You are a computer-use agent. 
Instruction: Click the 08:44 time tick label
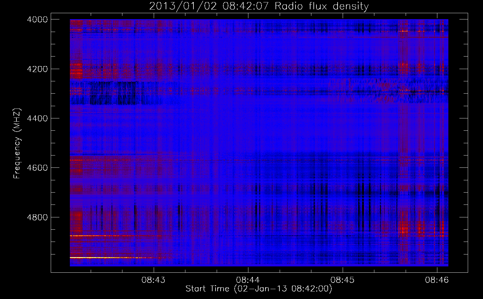(x=248, y=280)
